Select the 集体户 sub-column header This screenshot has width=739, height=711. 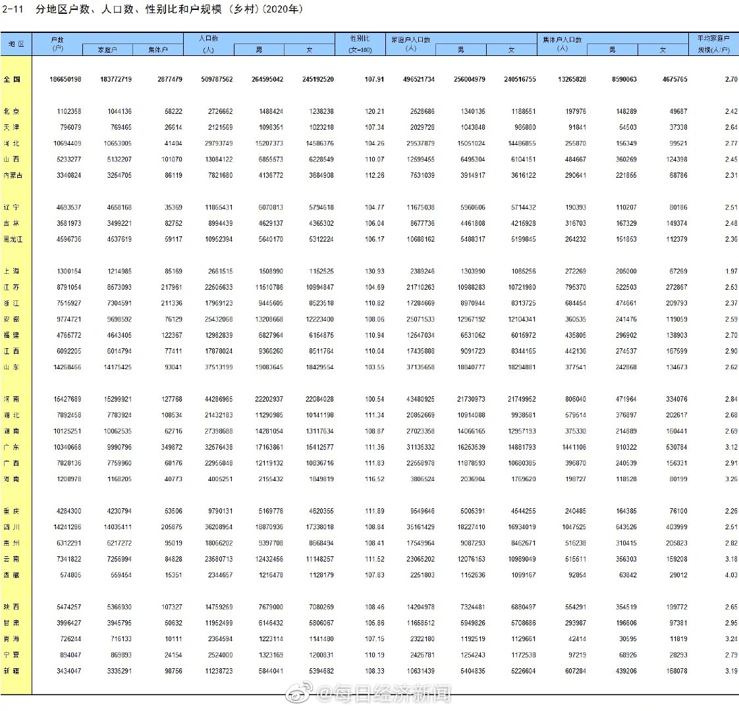[159, 49]
